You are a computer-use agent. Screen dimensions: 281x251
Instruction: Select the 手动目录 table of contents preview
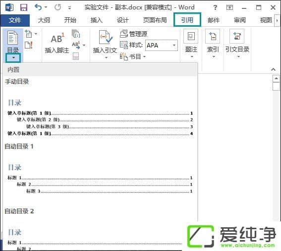100,107
